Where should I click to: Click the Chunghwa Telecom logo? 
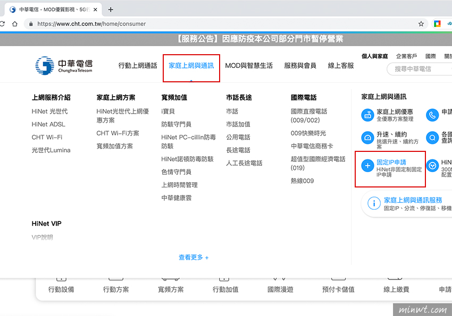pyautogui.click(x=64, y=66)
